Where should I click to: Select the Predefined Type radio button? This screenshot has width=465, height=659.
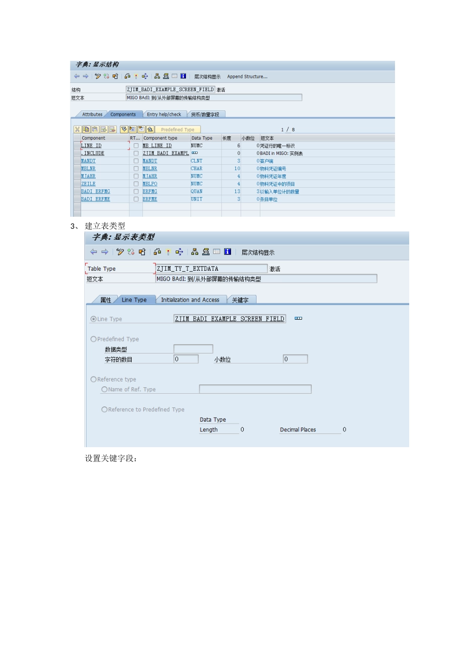click(x=93, y=339)
